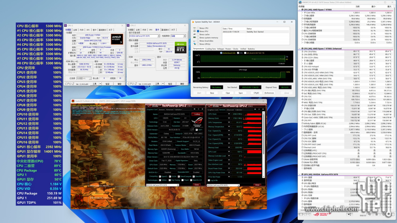
Task: Click Thermal Limit row in HWiNFO
Action: [346, 147]
